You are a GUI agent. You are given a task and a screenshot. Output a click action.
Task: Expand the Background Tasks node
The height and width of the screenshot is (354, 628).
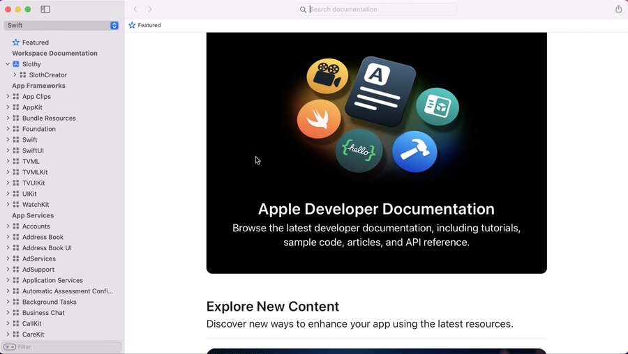pyautogui.click(x=8, y=302)
